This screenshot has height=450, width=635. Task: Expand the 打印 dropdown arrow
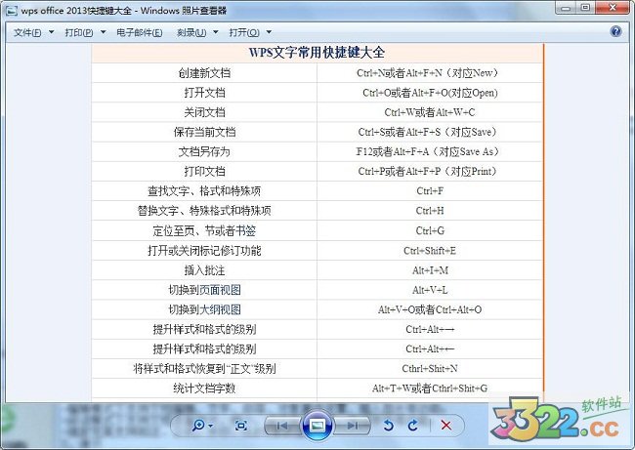(104, 32)
